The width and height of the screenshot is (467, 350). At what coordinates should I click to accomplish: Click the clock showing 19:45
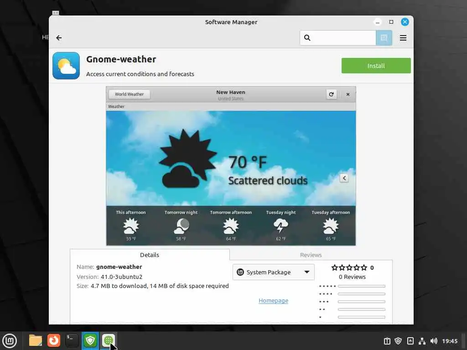tap(450, 341)
